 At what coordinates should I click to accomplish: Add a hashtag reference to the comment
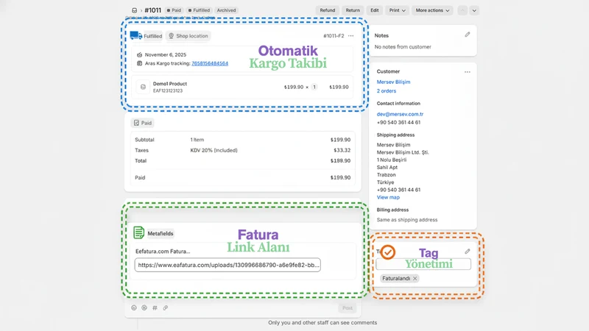155,307
